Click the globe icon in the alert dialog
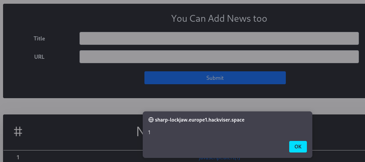 [x=151, y=120]
